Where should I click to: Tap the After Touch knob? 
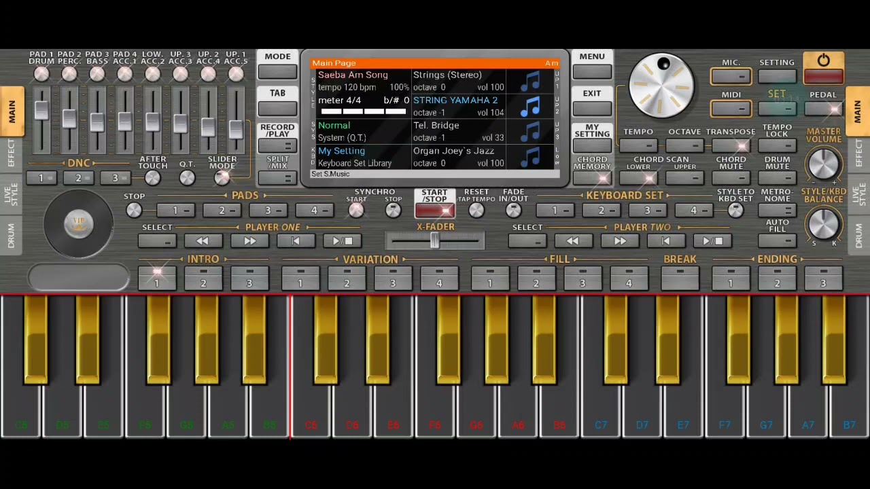tap(152, 178)
